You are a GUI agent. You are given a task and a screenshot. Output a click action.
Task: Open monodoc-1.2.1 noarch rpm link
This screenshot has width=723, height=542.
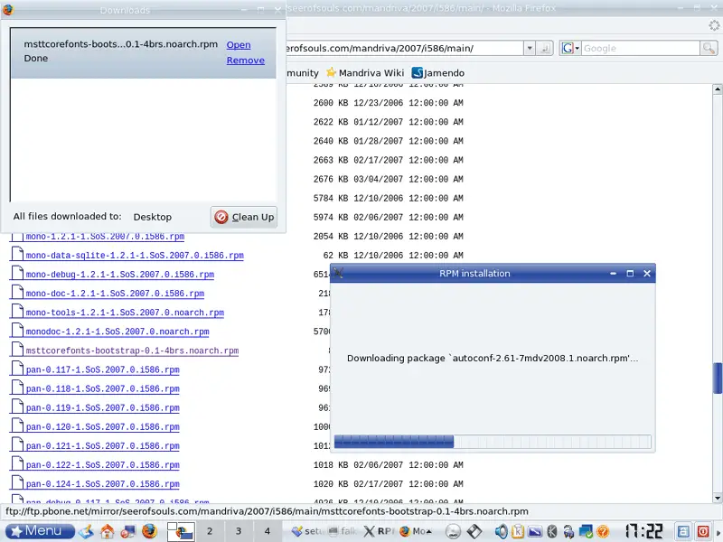pyautogui.click(x=117, y=332)
